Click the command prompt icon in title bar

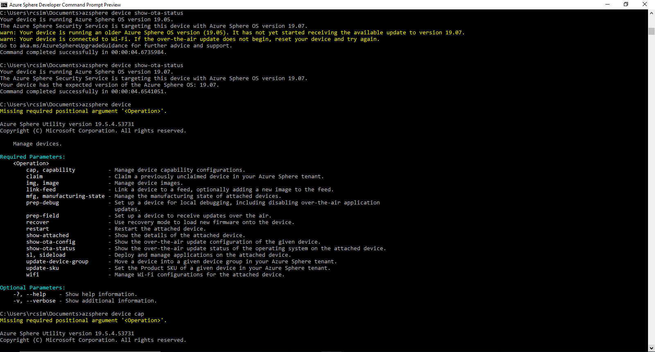[x=4, y=4]
